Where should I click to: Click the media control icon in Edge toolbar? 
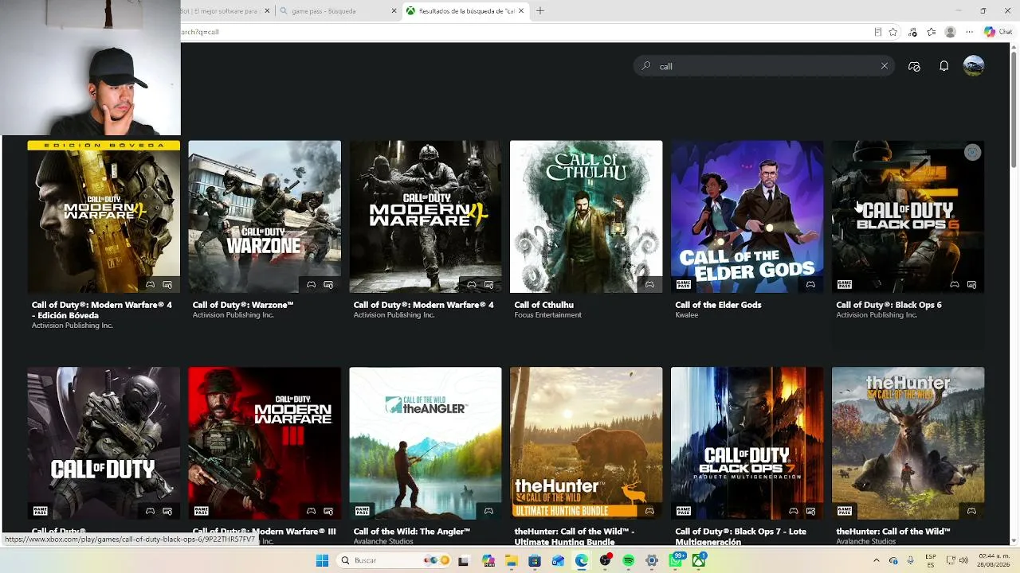pyautogui.click(x=912, y=32)
